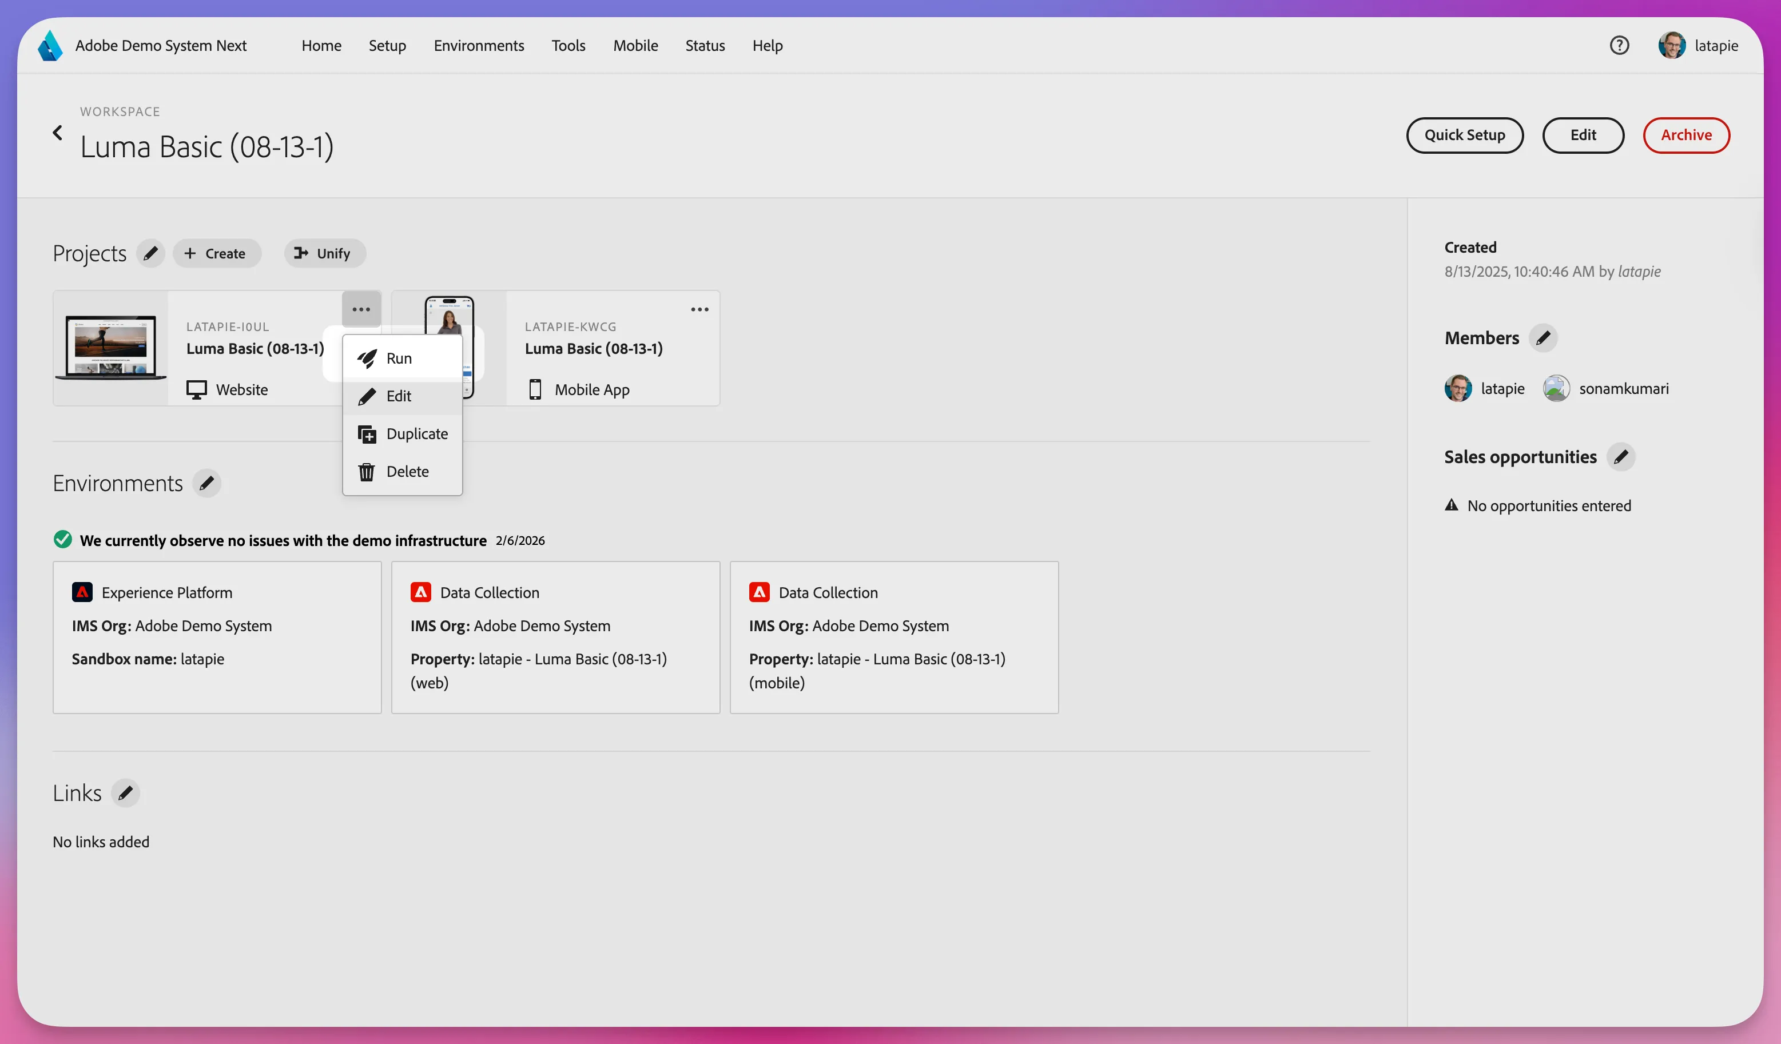Viewport: 1781px width, 1044px height.
Task: Open the Tools nav item
Action: pyautogui.click(x=569, y=46)
